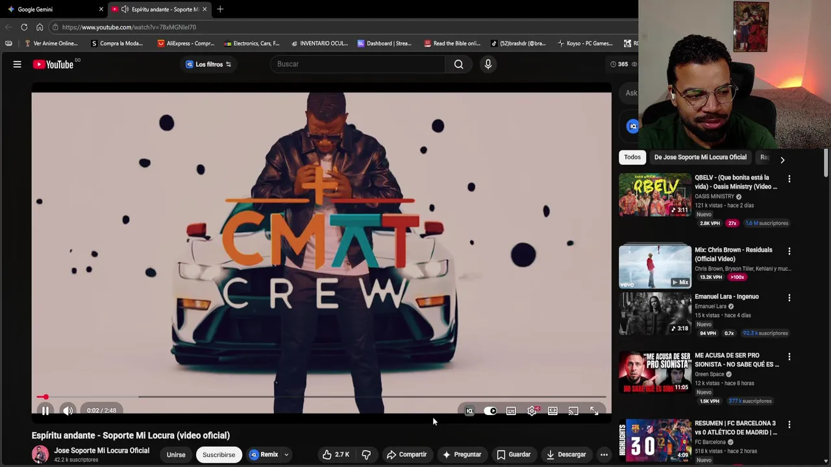The width and height of the screenshot is (831, 467).
Task: Open options for ME ACUSA DE SER PRO video
Action: click(789, 357)
